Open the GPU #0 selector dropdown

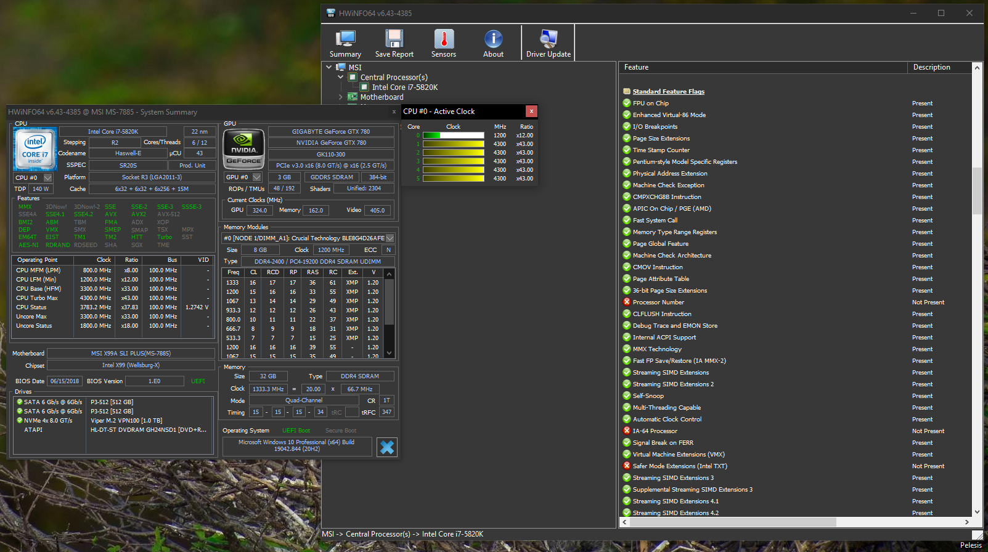coord(257,177)
